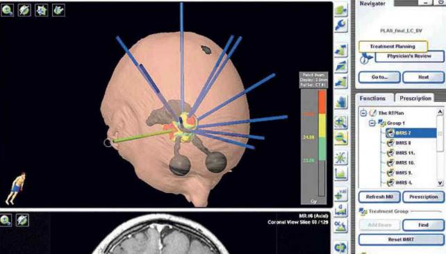Screen dimensions: 446x254
Task: Click the Add Beam button
Action: (379, 225)
